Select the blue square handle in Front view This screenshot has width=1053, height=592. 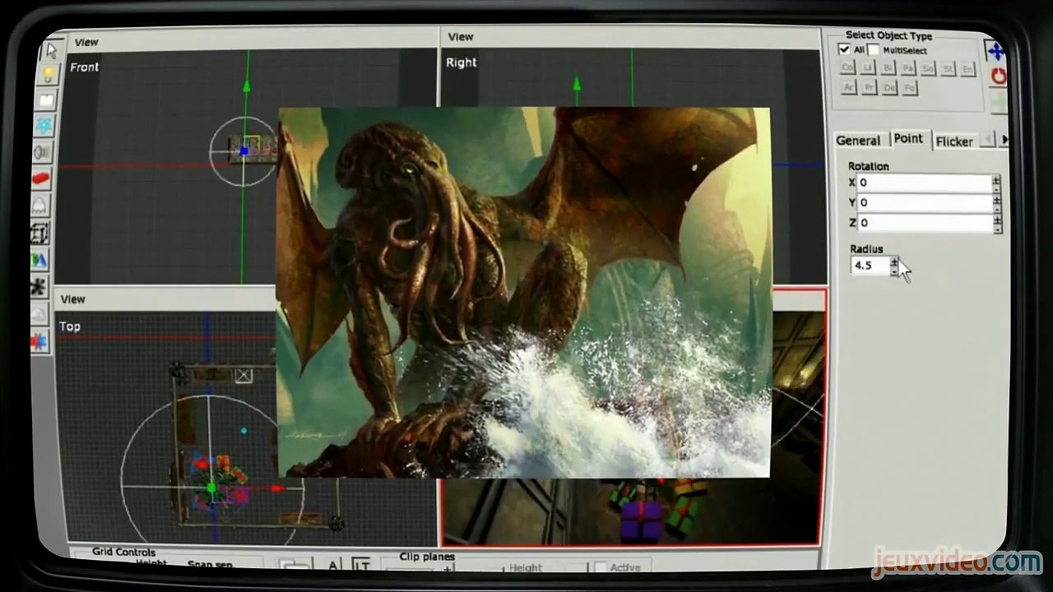click(244, 151)
